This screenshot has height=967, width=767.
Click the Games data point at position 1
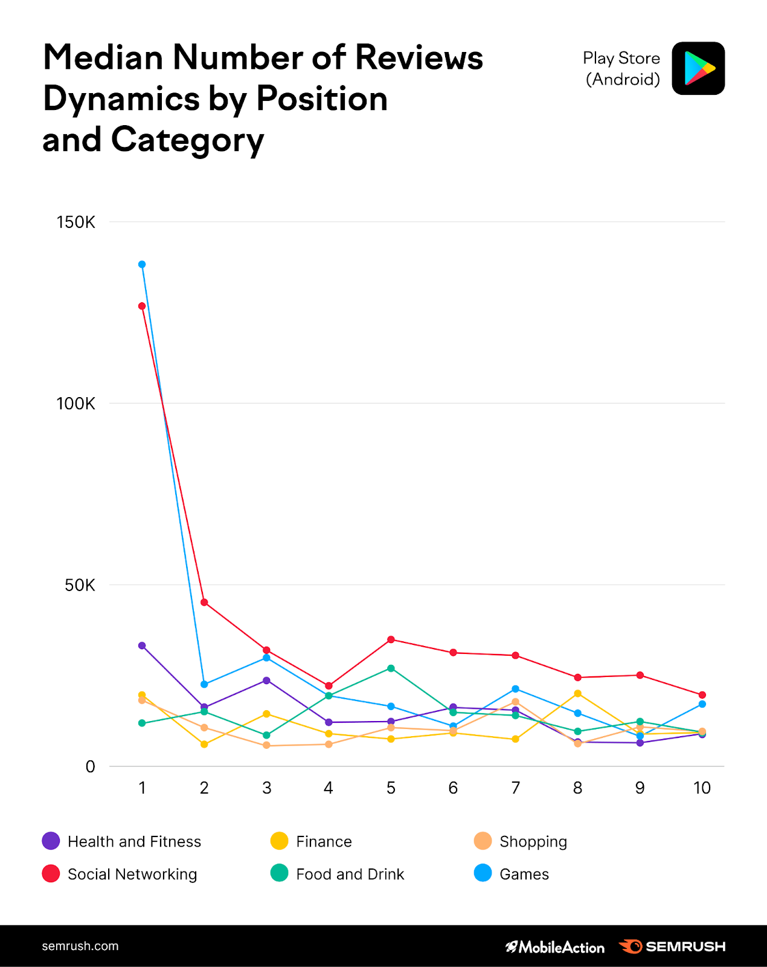pos(142,264)
